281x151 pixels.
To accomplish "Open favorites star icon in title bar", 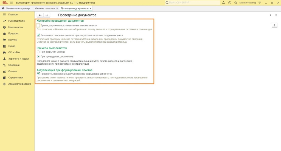I will tap(236, 3).
